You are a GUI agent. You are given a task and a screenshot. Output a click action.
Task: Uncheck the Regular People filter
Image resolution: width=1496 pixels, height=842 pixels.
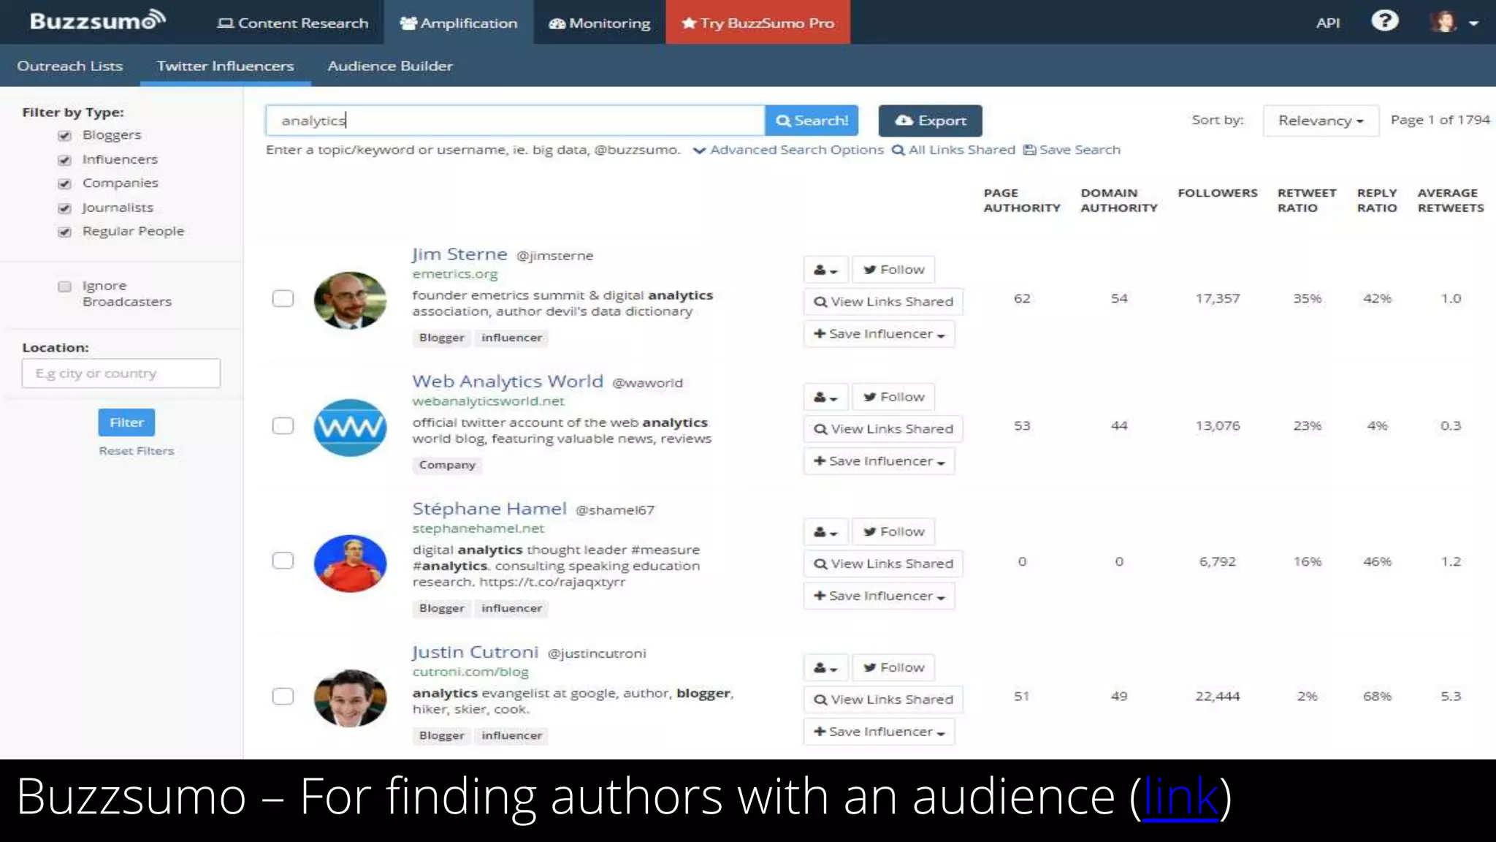(x=65, y=232)
